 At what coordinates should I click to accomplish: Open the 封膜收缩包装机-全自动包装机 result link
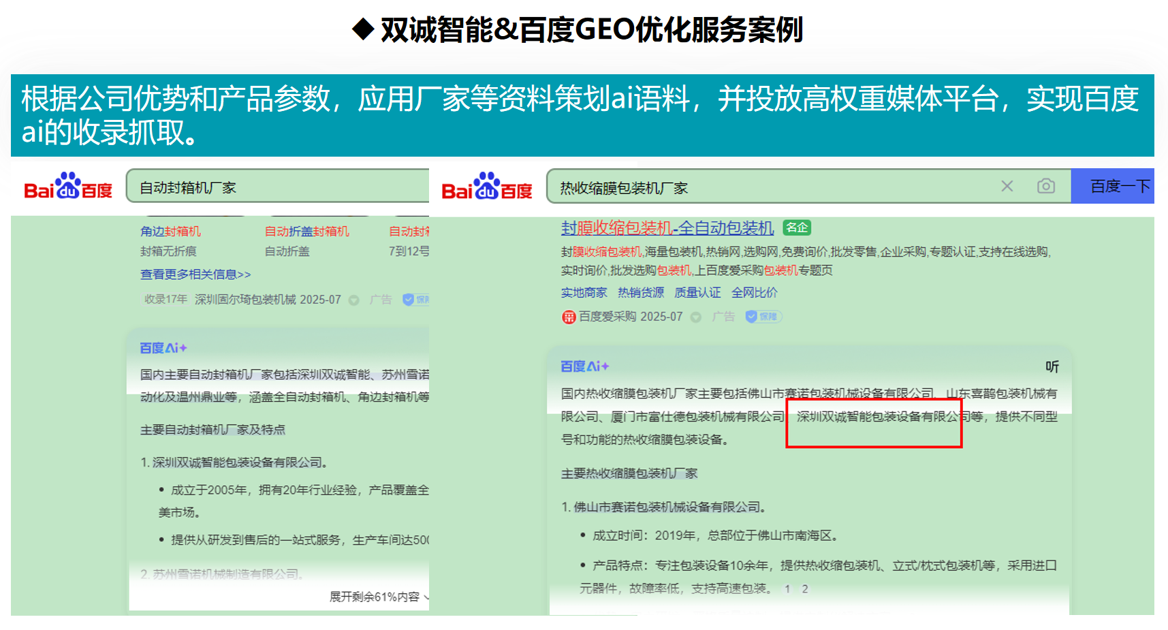667,227
